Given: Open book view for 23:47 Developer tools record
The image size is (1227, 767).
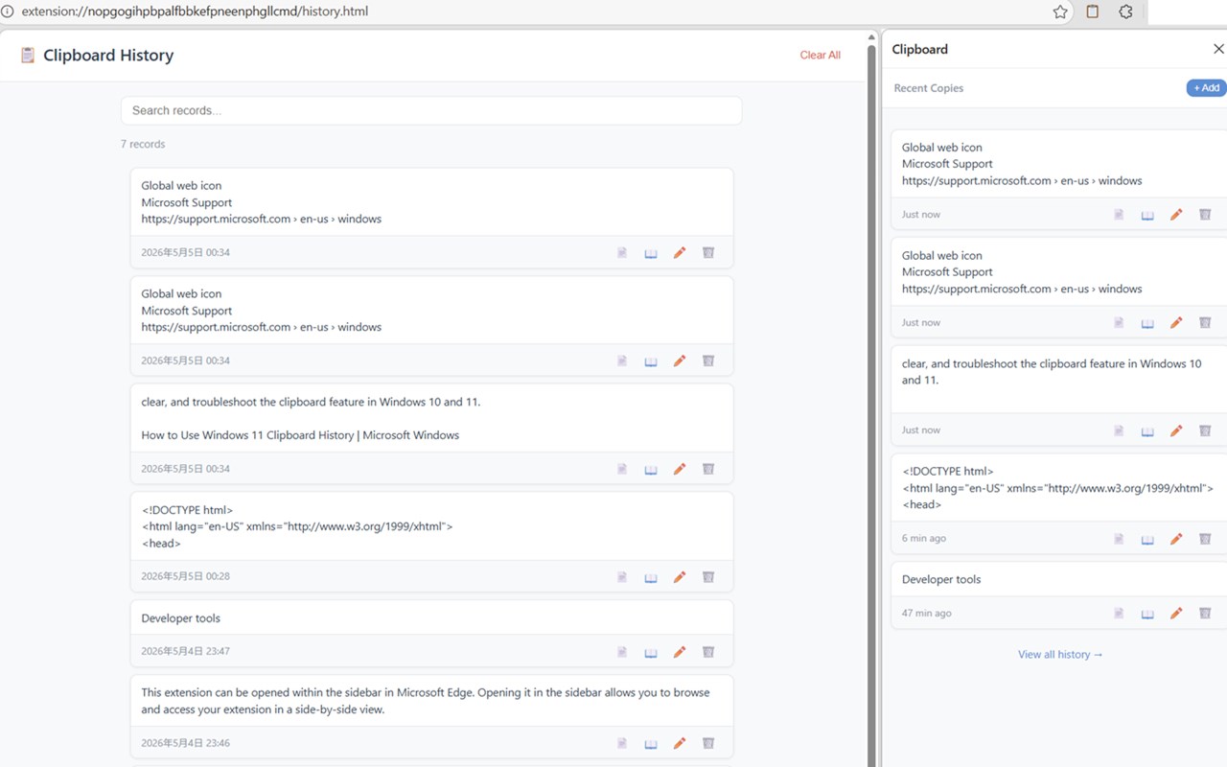Looking at the screenshot, I should click(x=651, y=652).
